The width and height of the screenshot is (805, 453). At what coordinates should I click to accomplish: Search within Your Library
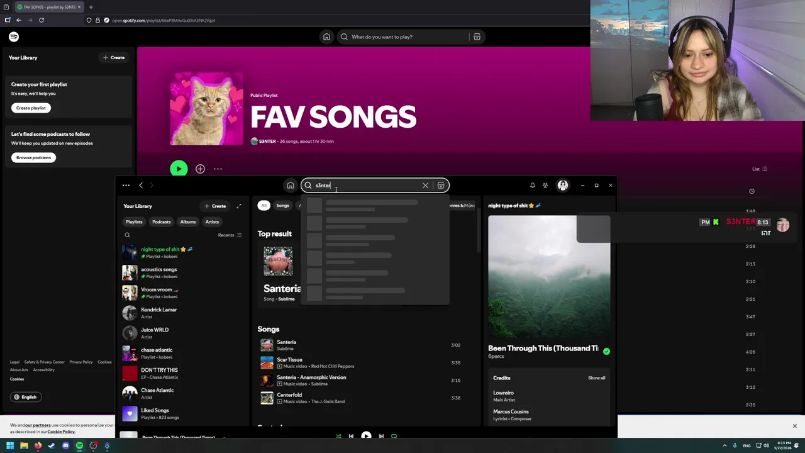click(x=127, y=235)
